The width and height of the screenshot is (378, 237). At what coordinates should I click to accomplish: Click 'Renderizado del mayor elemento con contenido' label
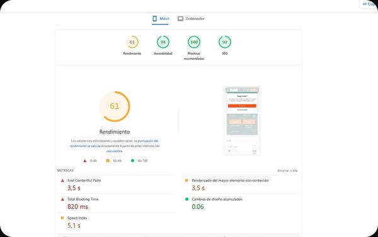pos(230,180)
